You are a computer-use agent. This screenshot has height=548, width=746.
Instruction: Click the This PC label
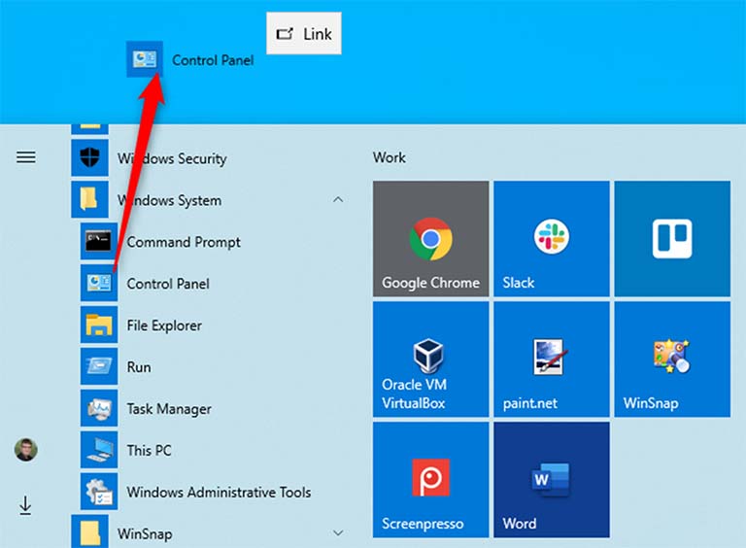pyautogui.click(x=149, y=451)
